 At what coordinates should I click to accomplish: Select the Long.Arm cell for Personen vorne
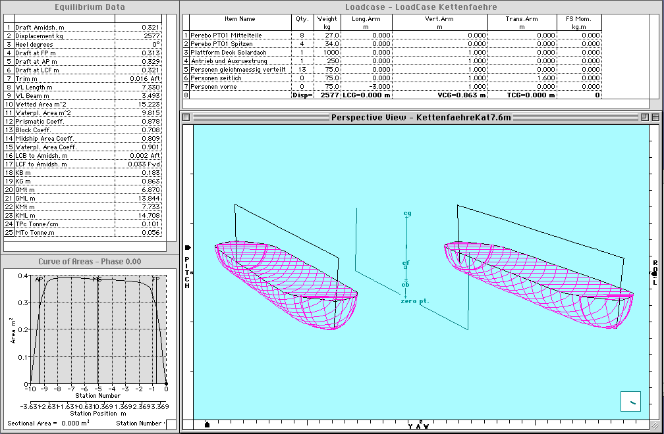pos(366,86)
